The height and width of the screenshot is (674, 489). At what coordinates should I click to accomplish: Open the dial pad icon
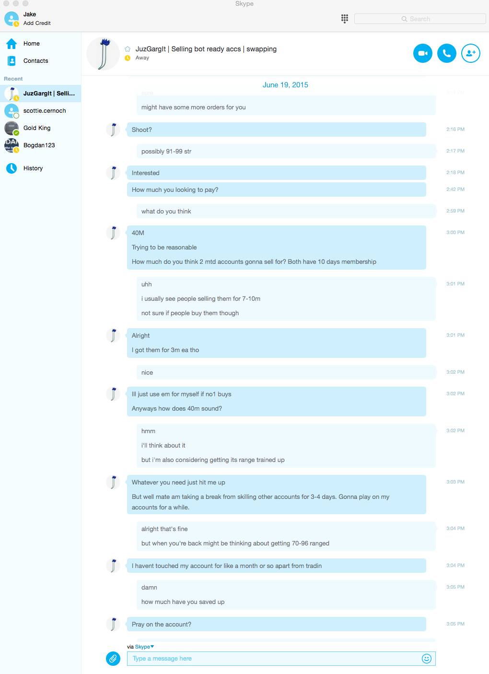[x=345, y=19]
